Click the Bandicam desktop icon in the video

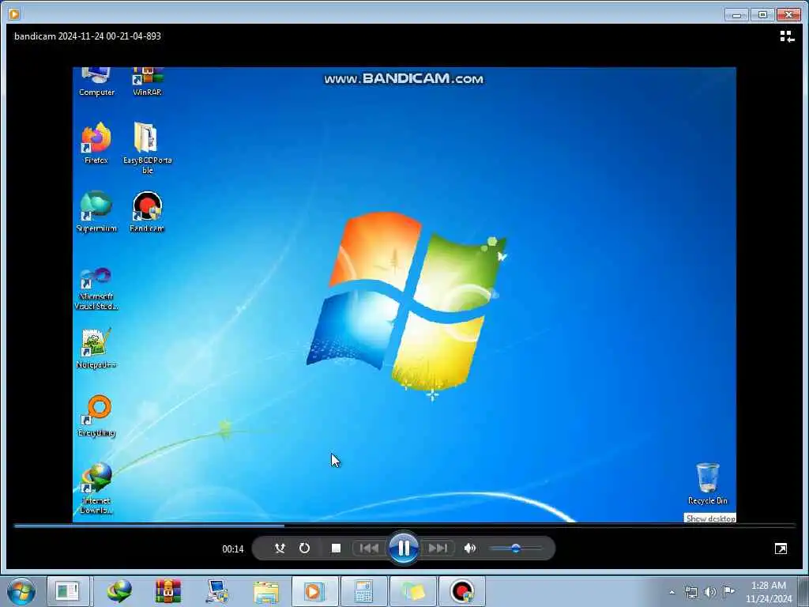(x=147, y=212)
